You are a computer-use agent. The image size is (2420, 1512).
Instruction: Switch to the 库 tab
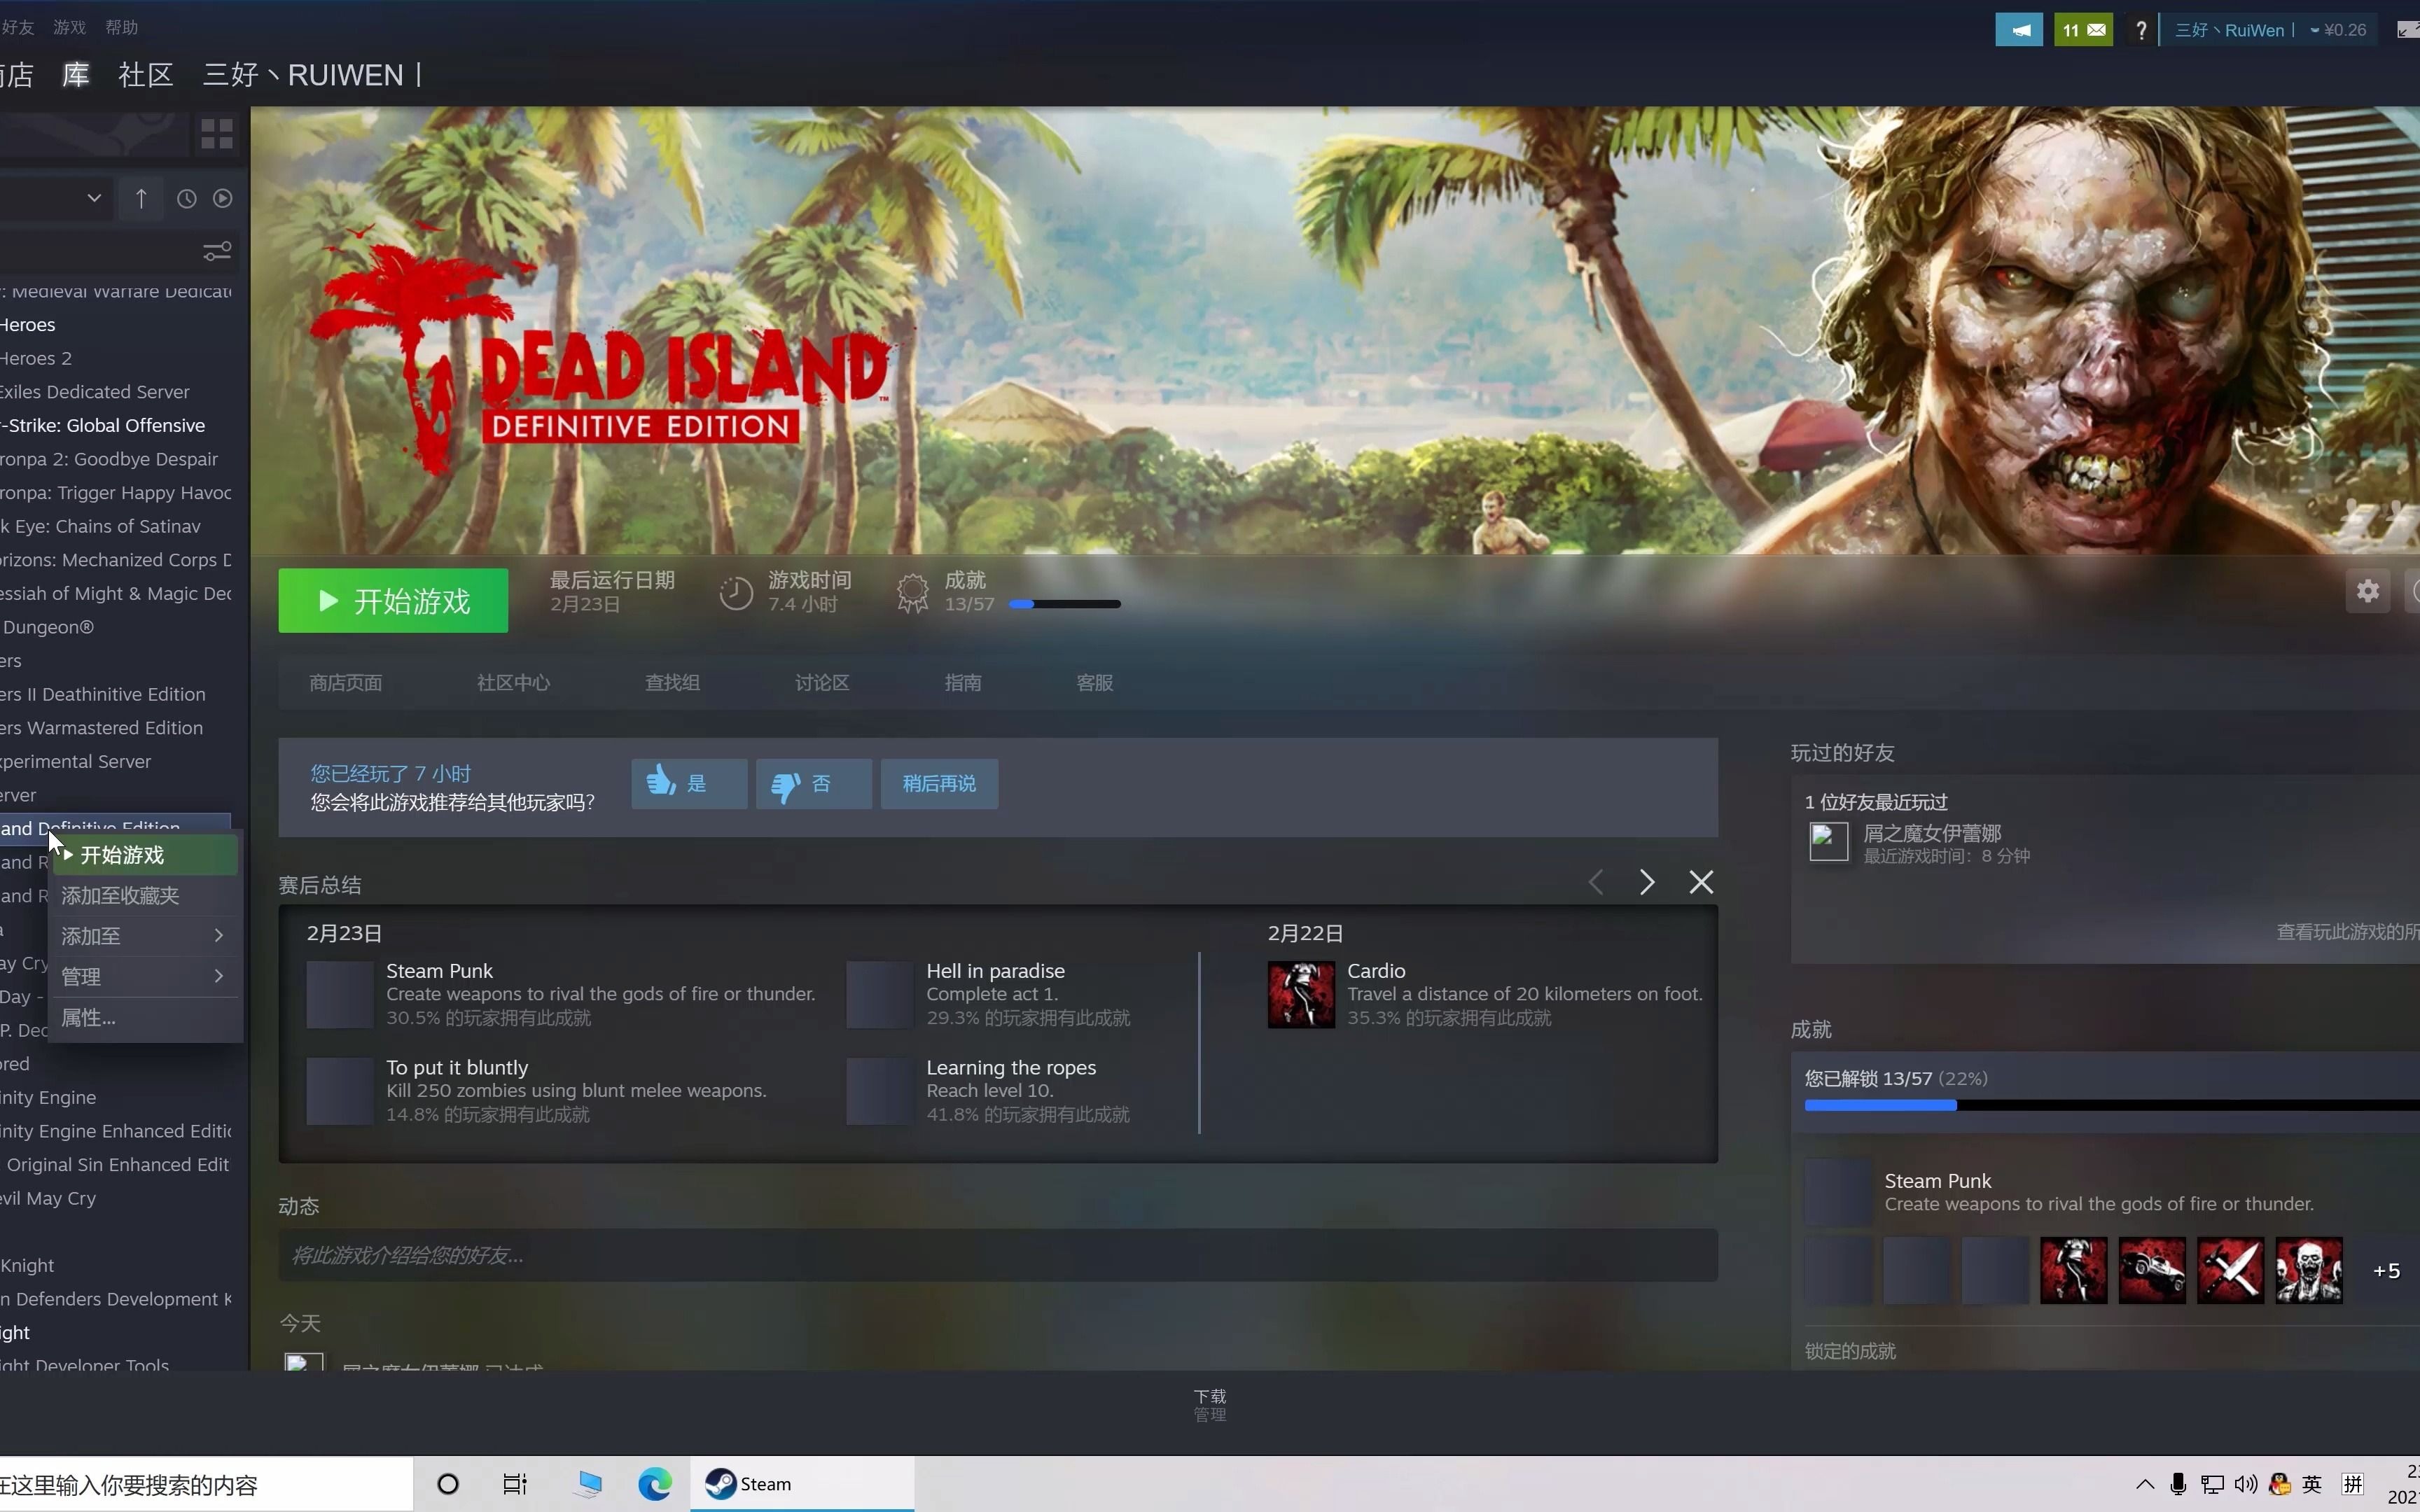76,75
